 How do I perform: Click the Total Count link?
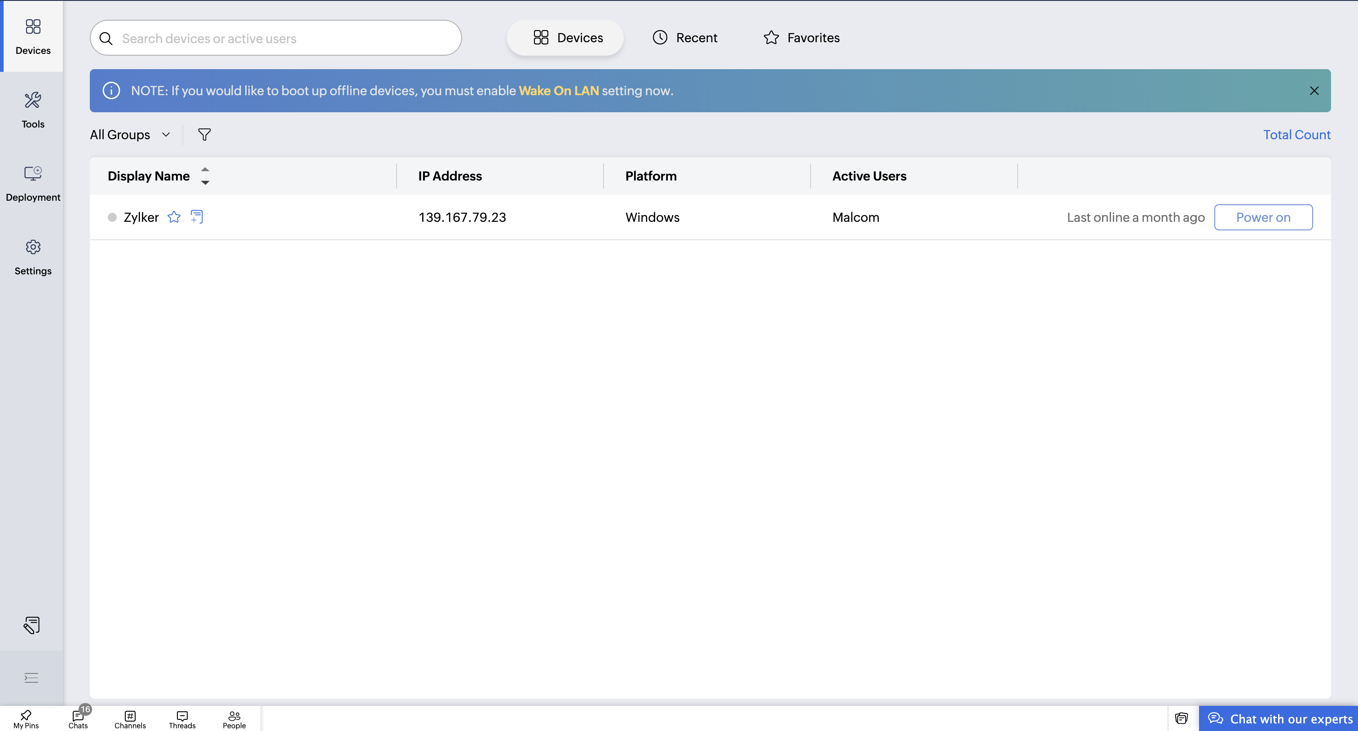pos(1296,134)
